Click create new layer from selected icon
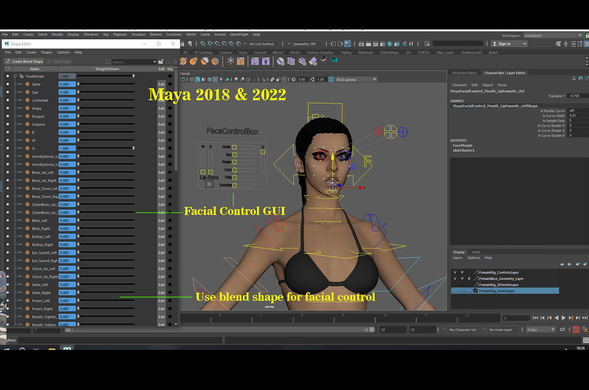Viewport: 589px width, 390px height. pyautogui.click(x=585, y=264)
